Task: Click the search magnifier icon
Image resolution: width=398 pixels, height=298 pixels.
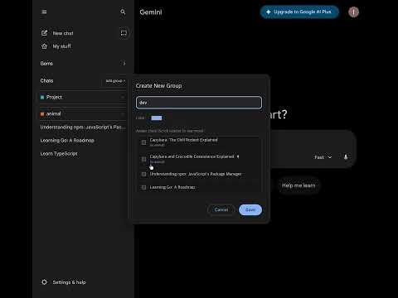Action: coord(123,12)
